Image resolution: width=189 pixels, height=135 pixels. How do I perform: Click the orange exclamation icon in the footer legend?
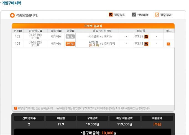point(16,108)
